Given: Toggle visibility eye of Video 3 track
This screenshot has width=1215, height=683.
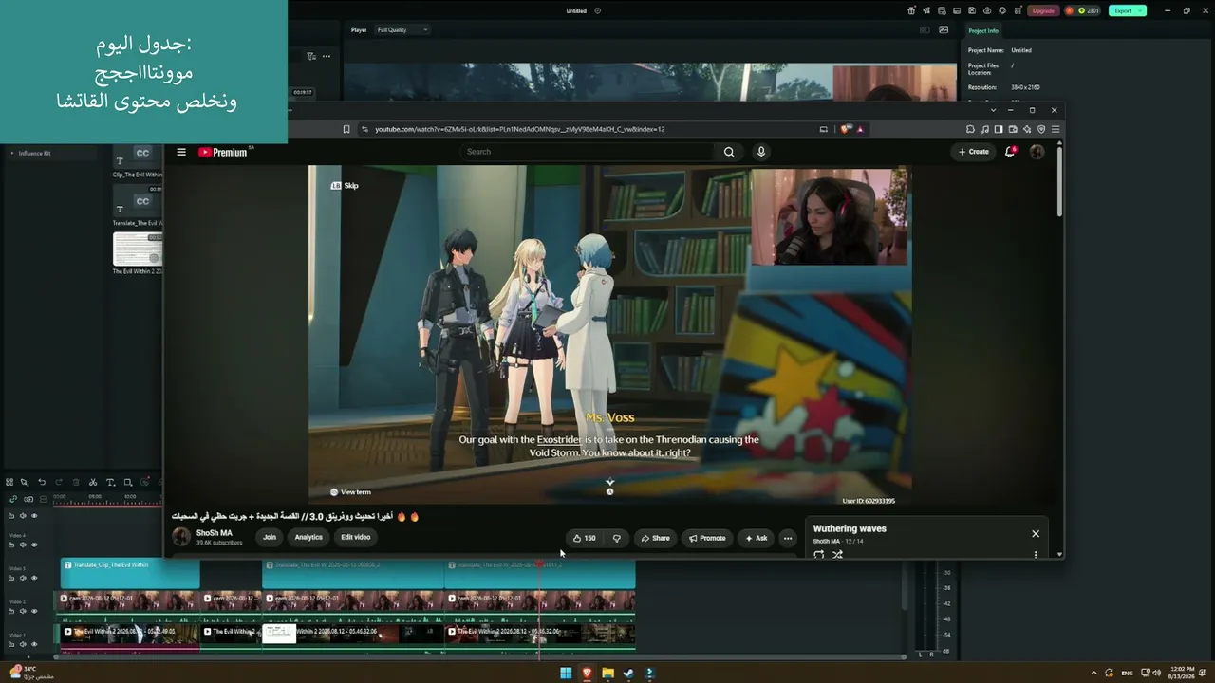Looking at the screenshot, I should coord(34,578).
